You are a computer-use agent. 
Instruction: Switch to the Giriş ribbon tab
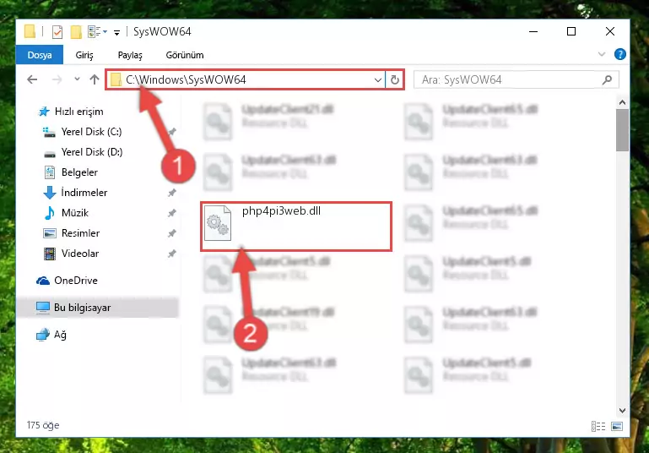point(84,55)
